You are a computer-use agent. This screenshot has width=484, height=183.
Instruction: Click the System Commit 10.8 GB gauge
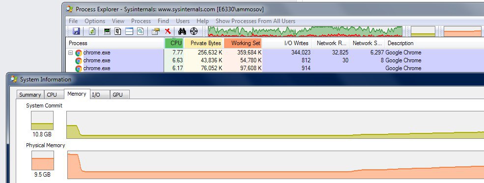(42, 121)
